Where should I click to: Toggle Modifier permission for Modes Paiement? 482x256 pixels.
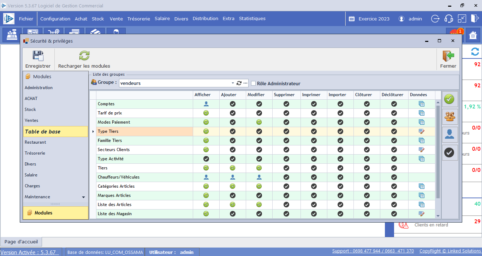[259, 122]
